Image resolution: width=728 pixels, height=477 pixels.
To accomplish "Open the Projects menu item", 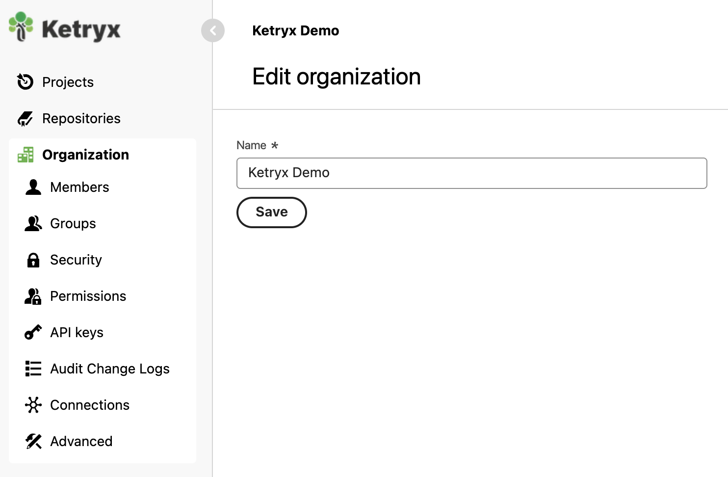I will [x=68, y=82].
